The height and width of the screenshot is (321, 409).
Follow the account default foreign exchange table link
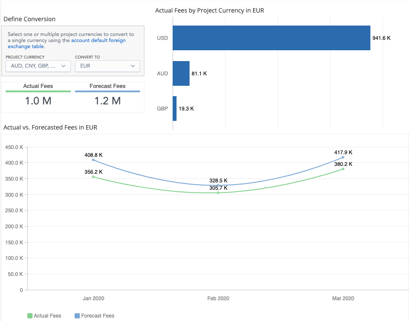(x=66, y=43)
